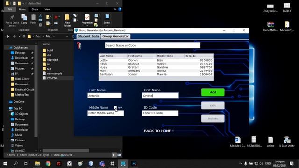Screen dimensions: 299x168
Task: Show hidden tray icons chevron
Action: [240, 164]
